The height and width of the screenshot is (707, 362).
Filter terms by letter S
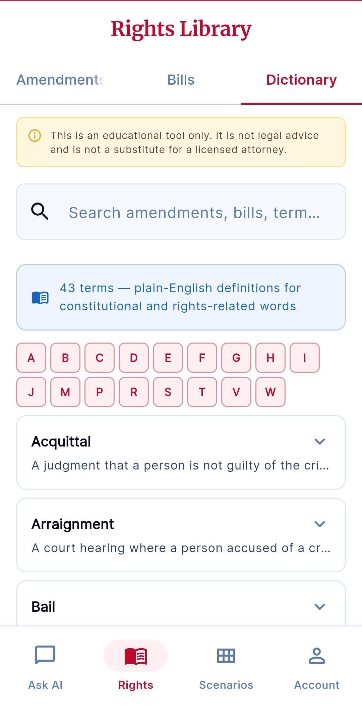168,392
